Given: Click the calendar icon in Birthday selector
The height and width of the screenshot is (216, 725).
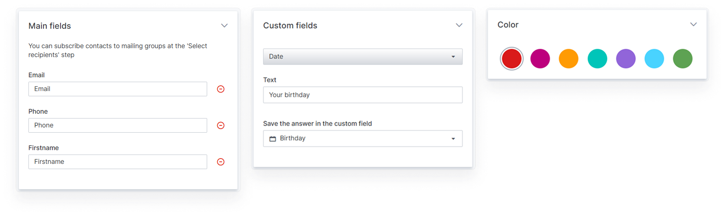Looking at the screenshot, I should 273,139.
